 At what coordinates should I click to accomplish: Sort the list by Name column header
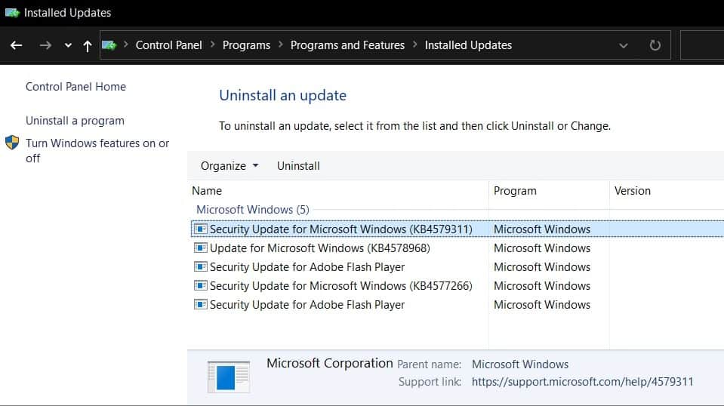click(207, 191)
